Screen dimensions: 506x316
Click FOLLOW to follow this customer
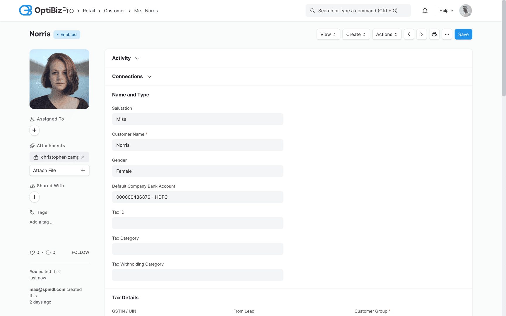[x=81, y=252]
